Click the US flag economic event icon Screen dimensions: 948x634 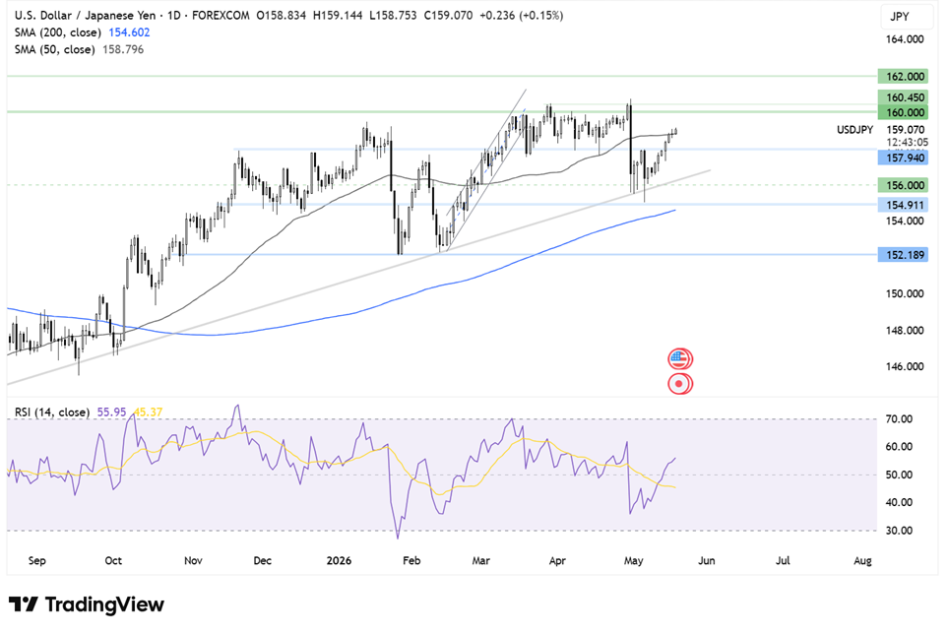679,359
